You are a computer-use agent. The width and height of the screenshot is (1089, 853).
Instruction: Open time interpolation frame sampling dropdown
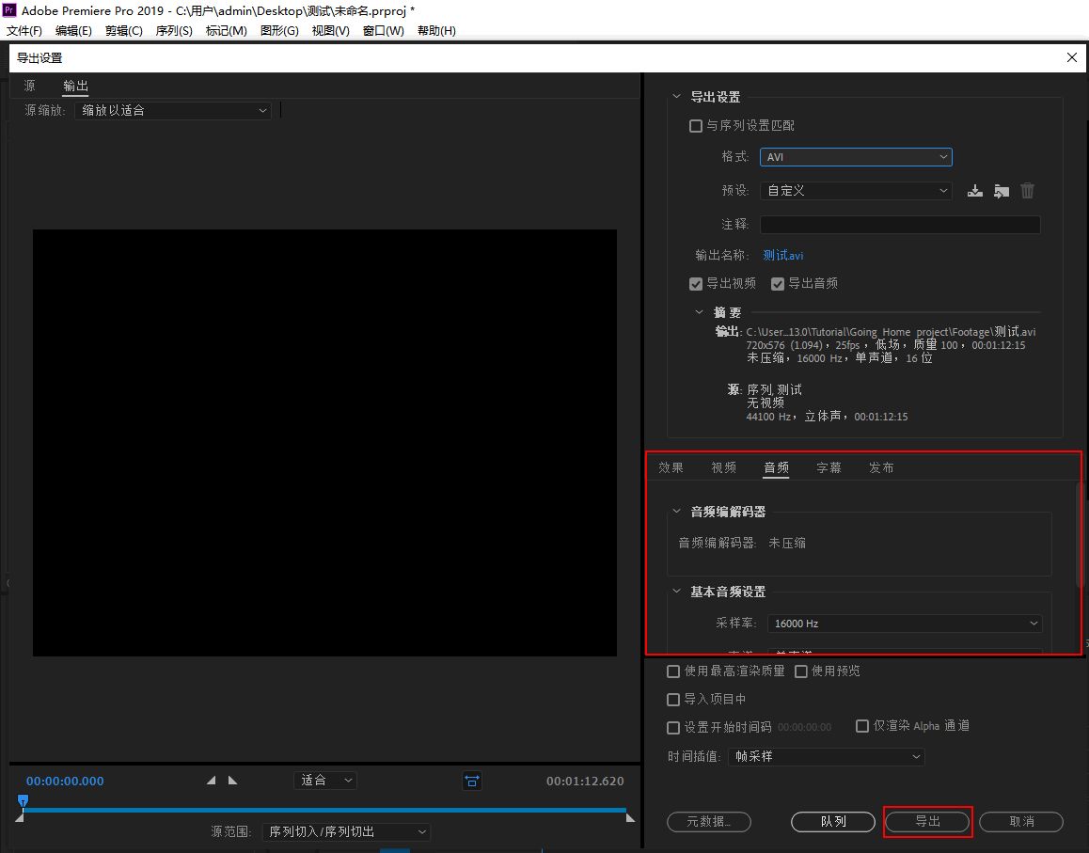827,756
